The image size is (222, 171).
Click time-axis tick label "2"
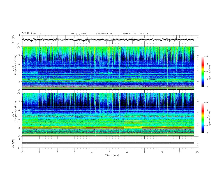tap(57, 152)
